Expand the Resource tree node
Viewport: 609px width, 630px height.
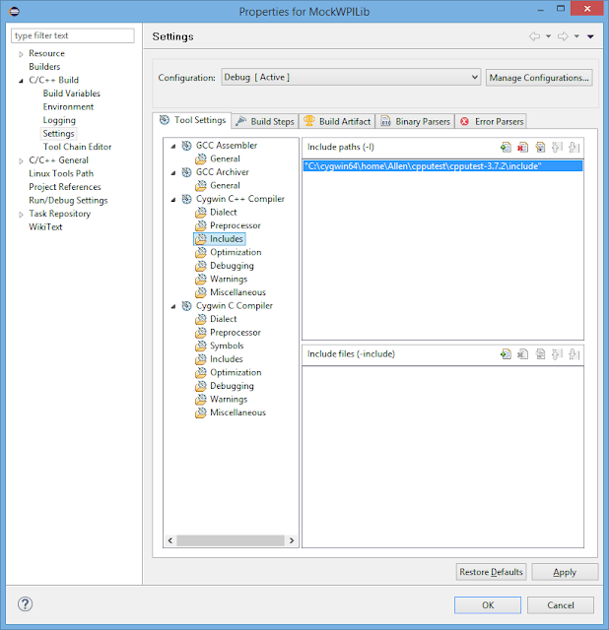pos(21,54)
